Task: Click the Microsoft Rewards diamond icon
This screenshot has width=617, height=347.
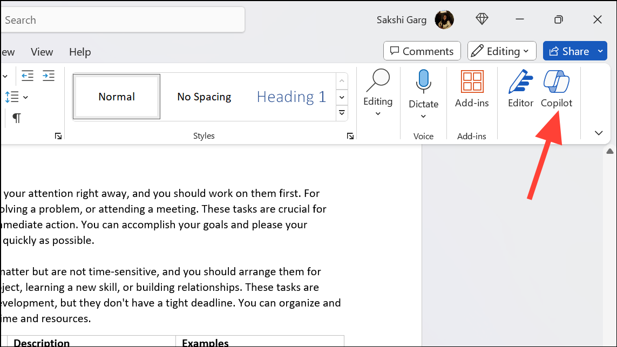Action: pos(482,19)
